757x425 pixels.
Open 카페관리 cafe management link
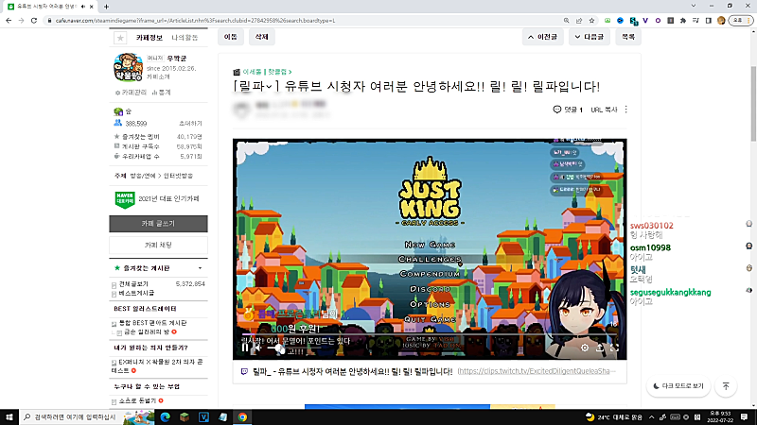(131, 93)
